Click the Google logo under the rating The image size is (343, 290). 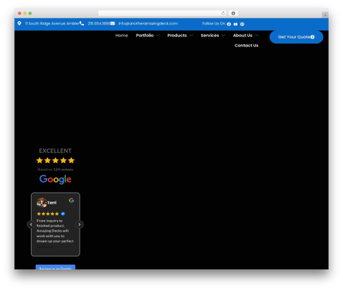click(56, 180)
